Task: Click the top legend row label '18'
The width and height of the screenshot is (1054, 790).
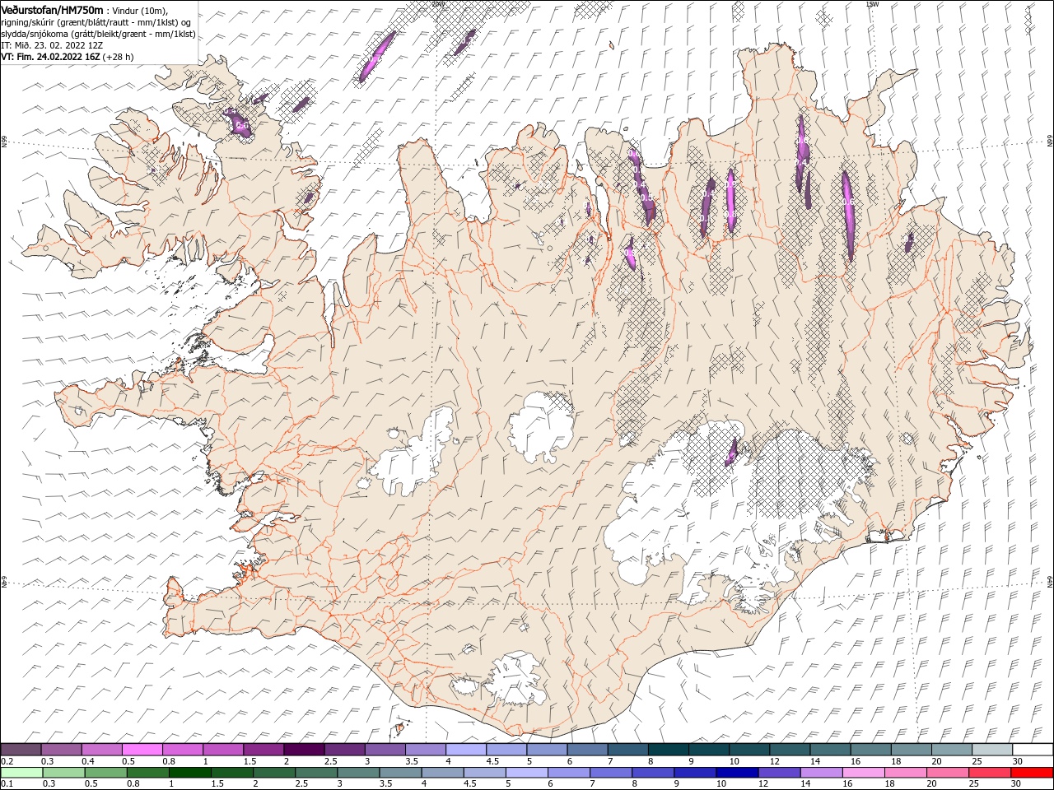Action: tap(895, 762)
